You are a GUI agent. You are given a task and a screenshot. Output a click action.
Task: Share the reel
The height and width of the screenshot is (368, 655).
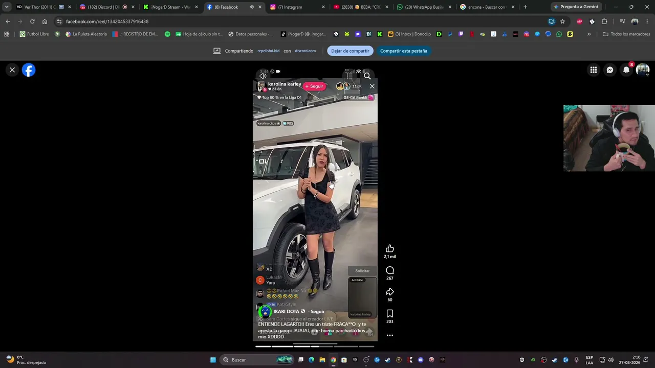point(390,292)
